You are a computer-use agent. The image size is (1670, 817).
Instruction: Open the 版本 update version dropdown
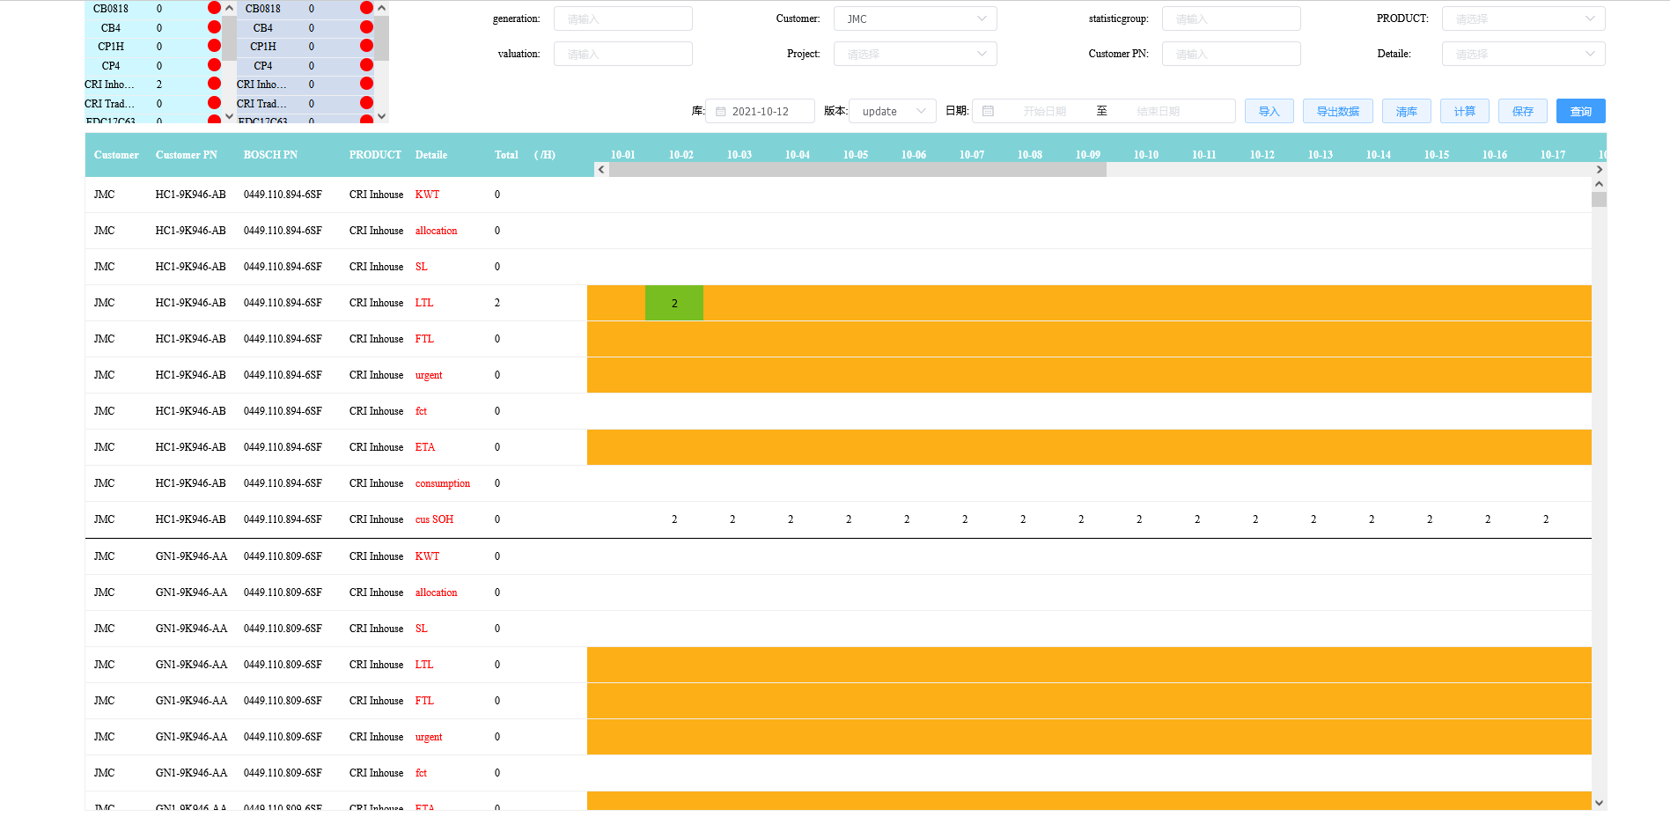coord(893,111)
